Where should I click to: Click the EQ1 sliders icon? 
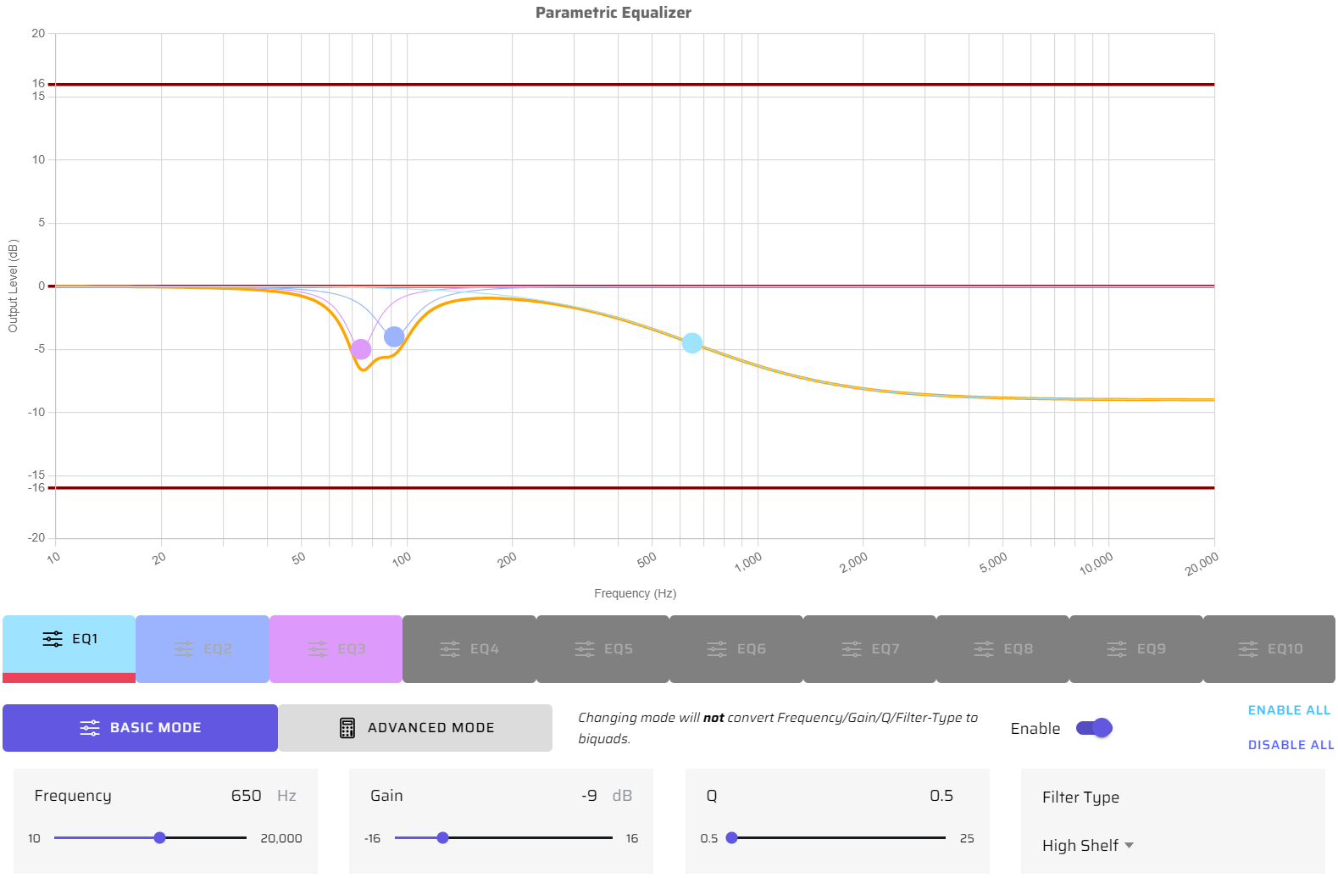point(53,639)
